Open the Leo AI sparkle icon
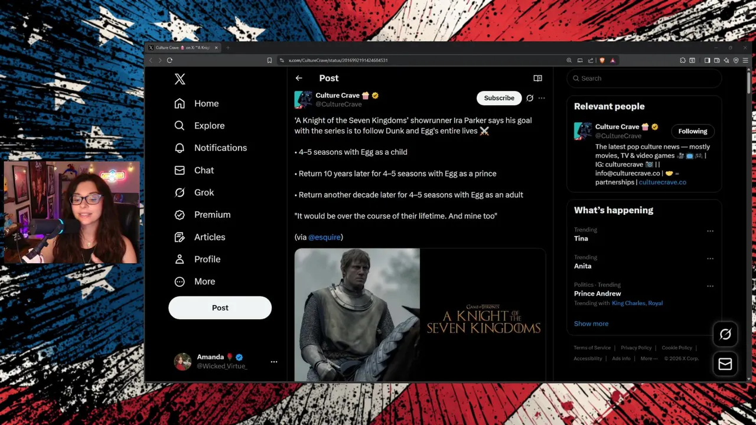This screenshot has width=756, height=425. pos(726,60)
